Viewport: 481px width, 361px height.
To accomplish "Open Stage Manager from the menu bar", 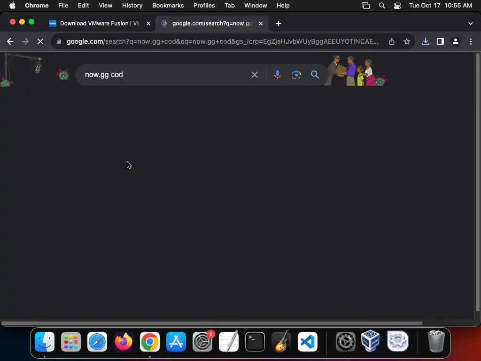I will pyautogui.click(x=365, y=6).
